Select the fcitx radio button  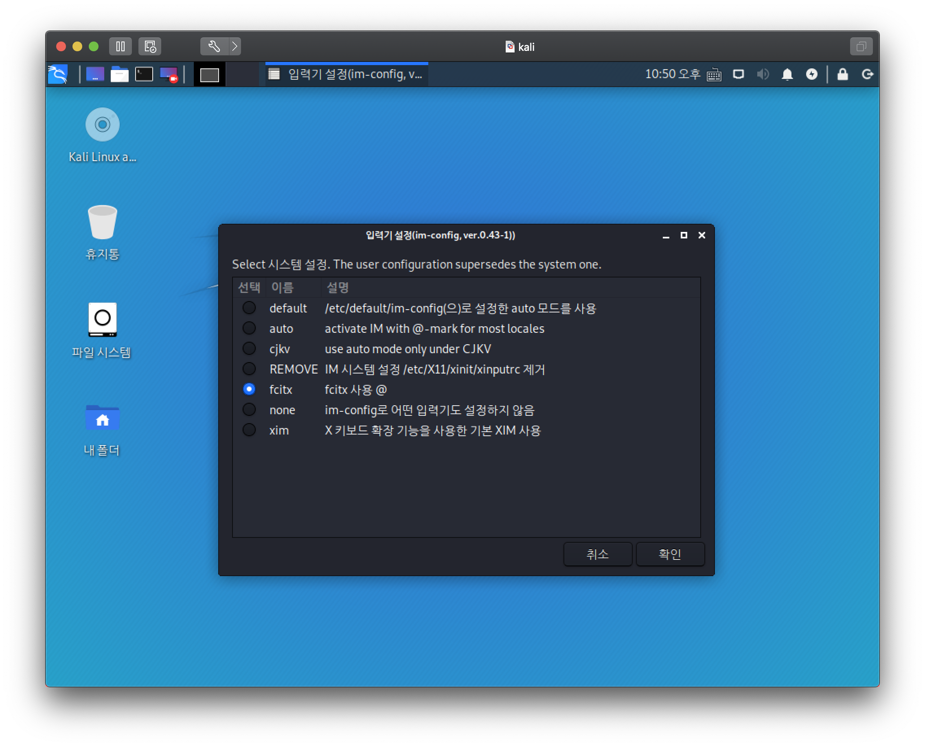249,389
